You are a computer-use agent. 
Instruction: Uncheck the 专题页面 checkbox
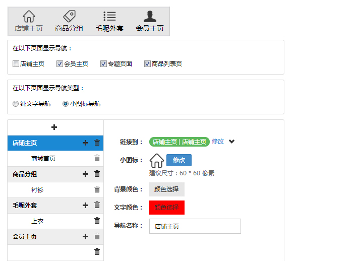click(104, 64)
